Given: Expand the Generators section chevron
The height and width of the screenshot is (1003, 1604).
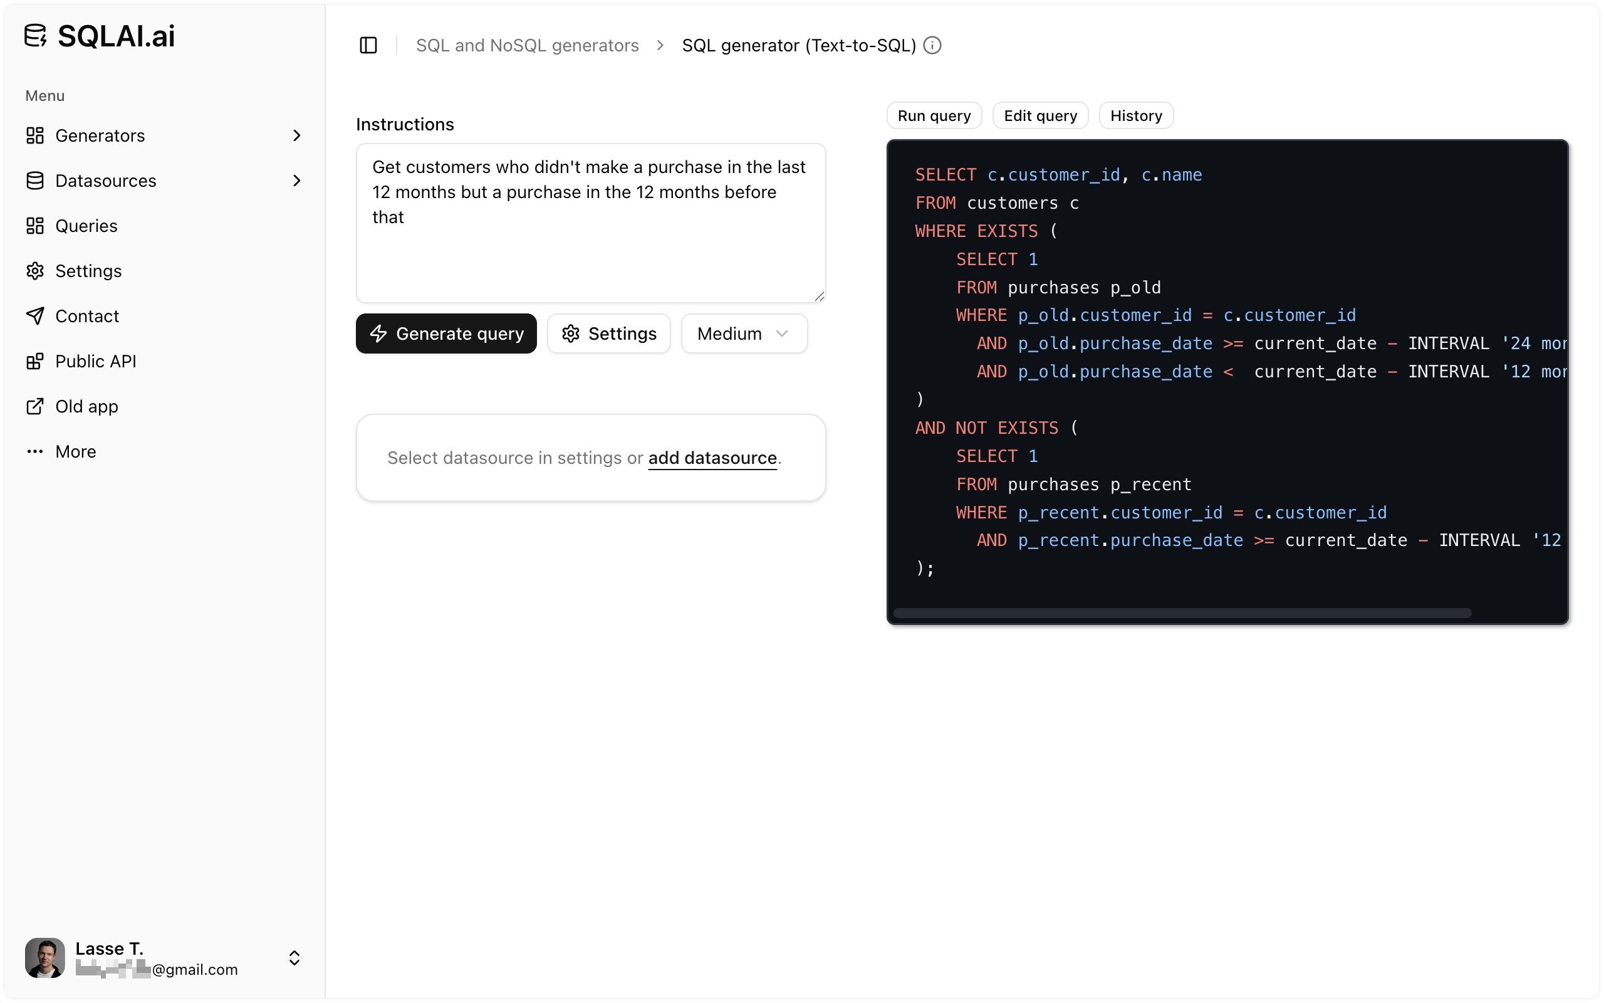Looking at the screenshot, I should pos(297,135).
